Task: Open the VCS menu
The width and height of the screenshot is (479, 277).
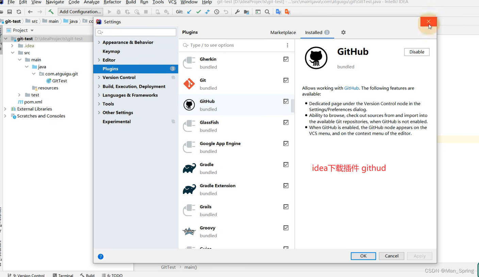Action: pyautogui.click(x=172, y=2)
